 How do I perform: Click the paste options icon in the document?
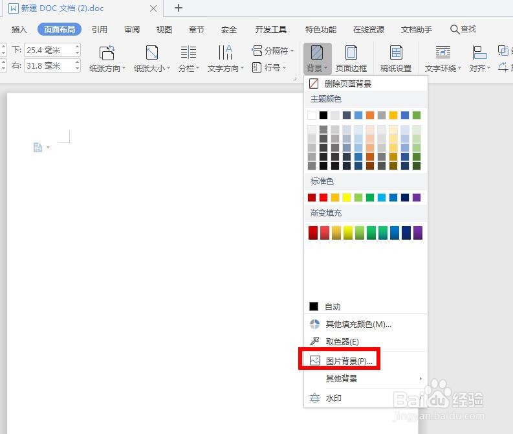(38, 148)
